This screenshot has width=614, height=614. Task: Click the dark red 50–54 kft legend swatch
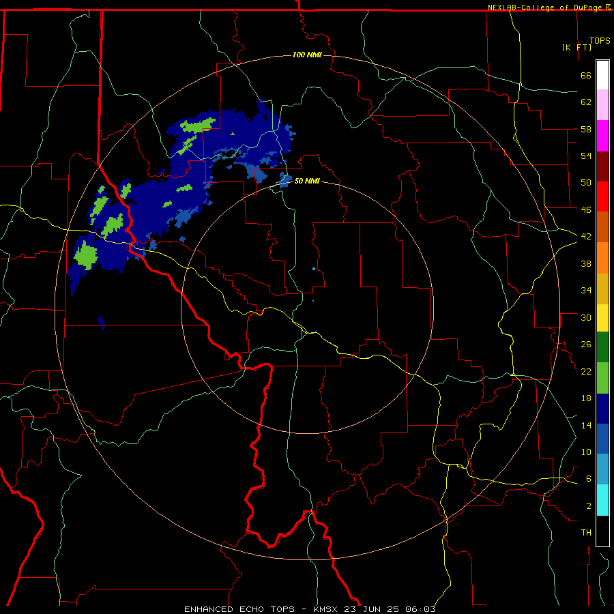(602, 166)
